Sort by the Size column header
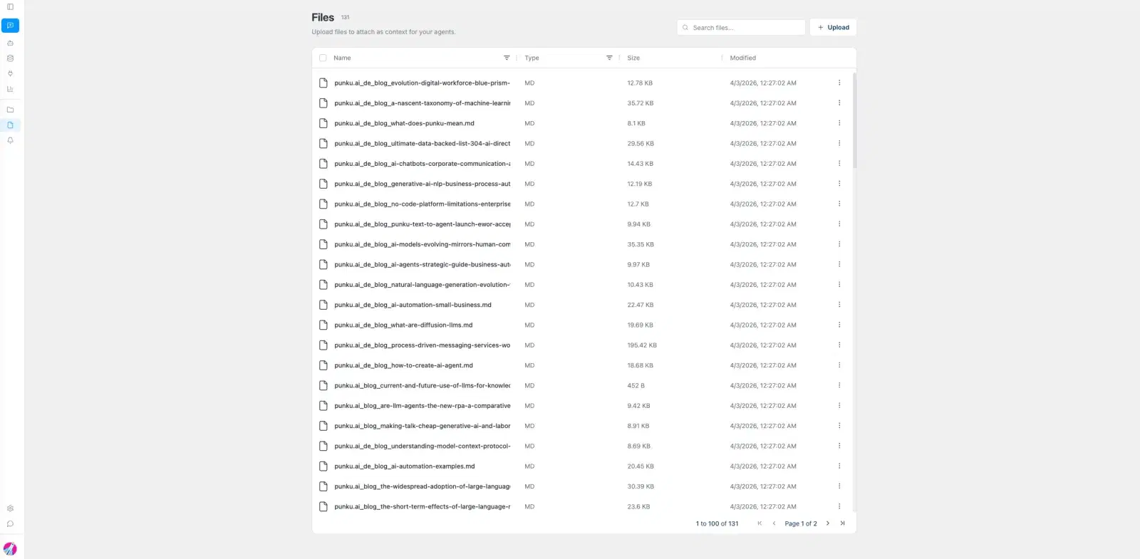The height and width of the screenshot is (559, 1140). click(633, 58)
